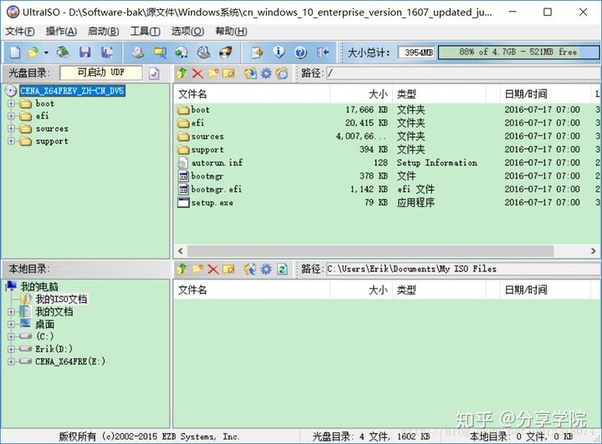
Task: Open the dropdown arrow next to Open icon
Action: [46, 53]
